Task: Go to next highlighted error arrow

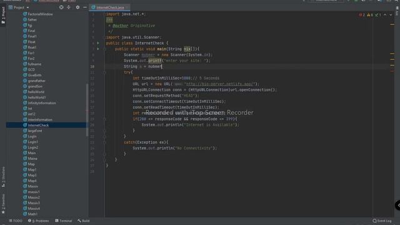Action: 391,15
